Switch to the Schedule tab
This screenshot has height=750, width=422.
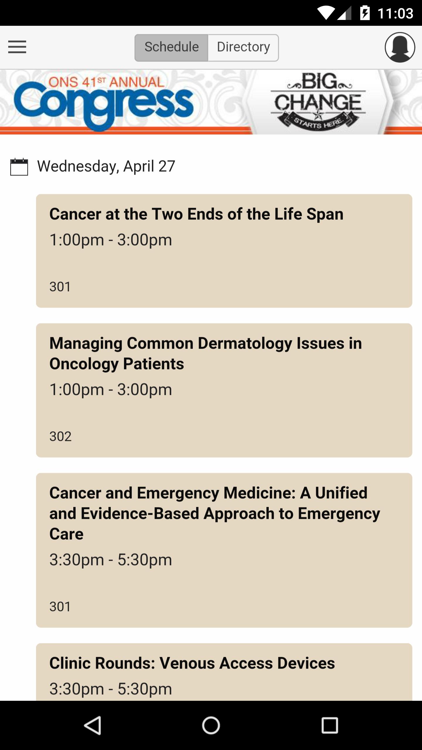click(171, 47)
